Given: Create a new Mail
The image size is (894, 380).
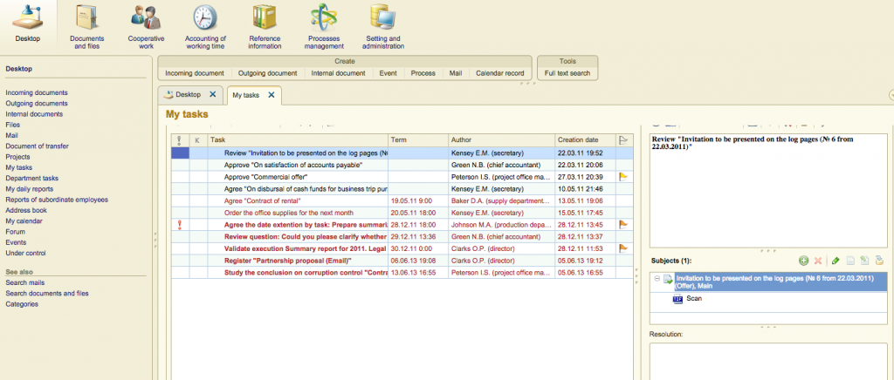Looking at the screenshot, I should pos(455,73).
